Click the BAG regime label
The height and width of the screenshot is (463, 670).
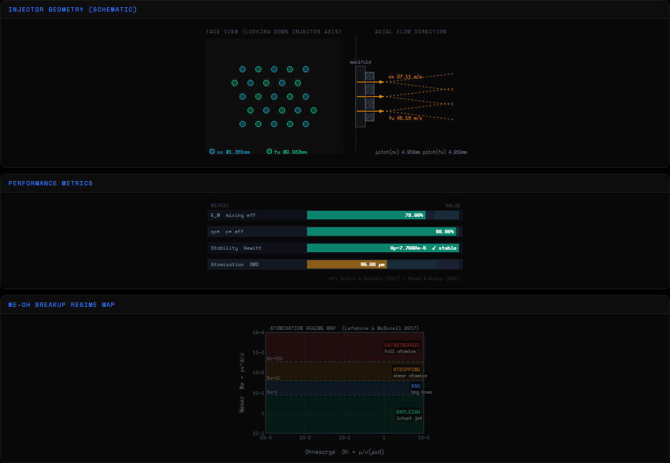pos(415,386)
